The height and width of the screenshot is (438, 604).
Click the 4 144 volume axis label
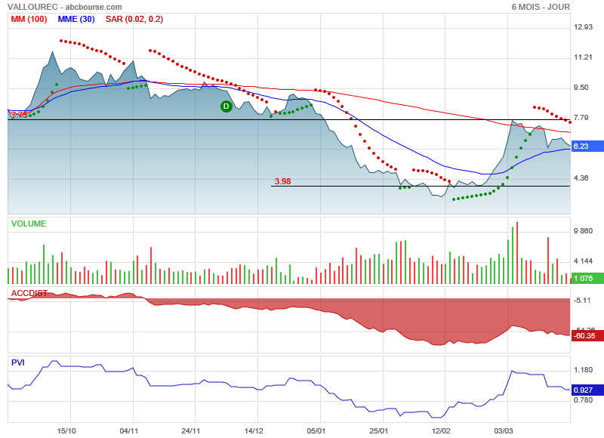[583, 261]
